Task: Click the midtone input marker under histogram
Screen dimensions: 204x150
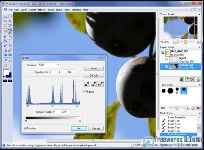Action: [x=53, y=106]
